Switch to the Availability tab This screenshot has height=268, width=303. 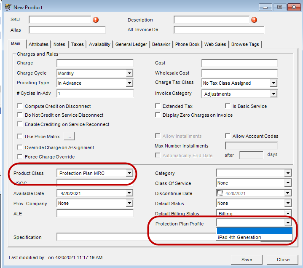coord(99,44)
